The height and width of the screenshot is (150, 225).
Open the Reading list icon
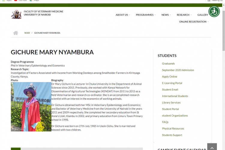pyautogui.click(x=209, y=1)
